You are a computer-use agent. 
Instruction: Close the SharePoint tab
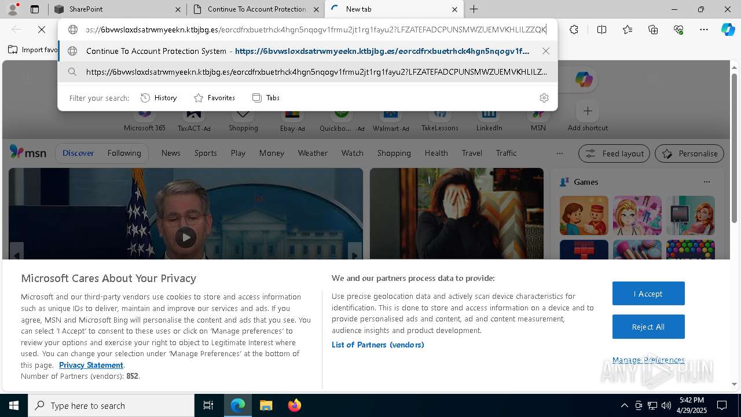pos(178,9)
